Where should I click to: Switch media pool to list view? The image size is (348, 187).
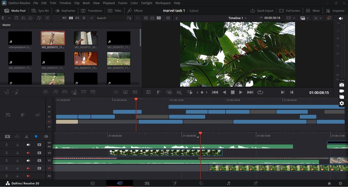point(84,18)
